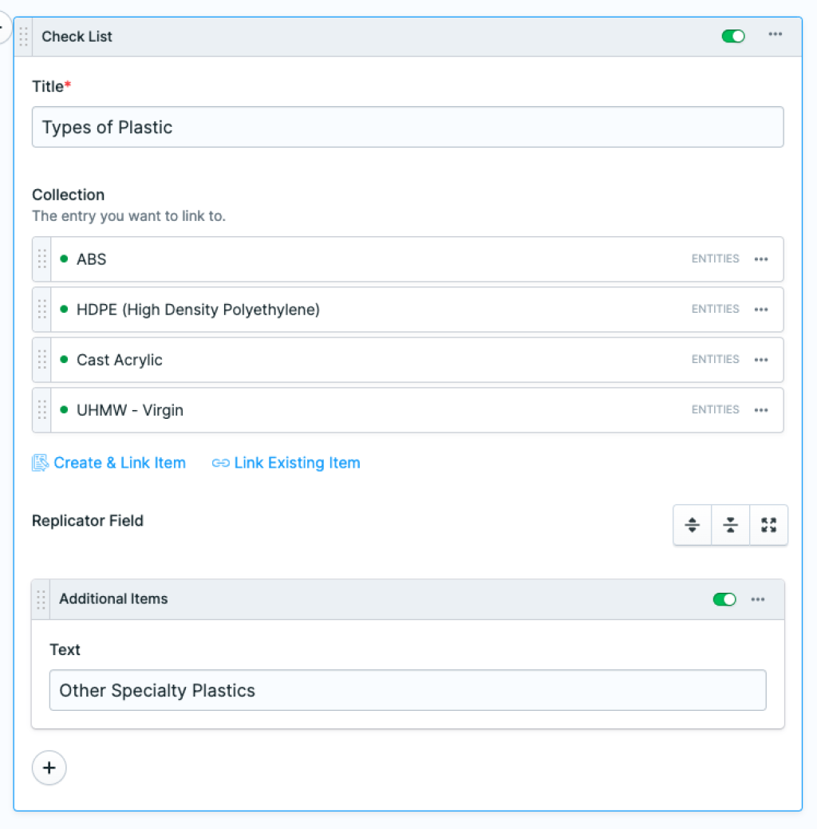This screenshot has height=829, width=817.
Task: Click the collapse all items icon
Action: [730, 525]
